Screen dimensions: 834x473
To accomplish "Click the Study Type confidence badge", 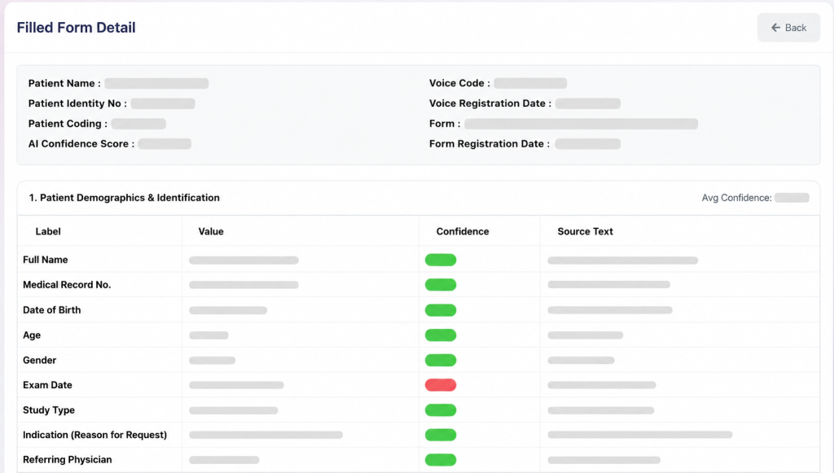I will pos(441,409).
